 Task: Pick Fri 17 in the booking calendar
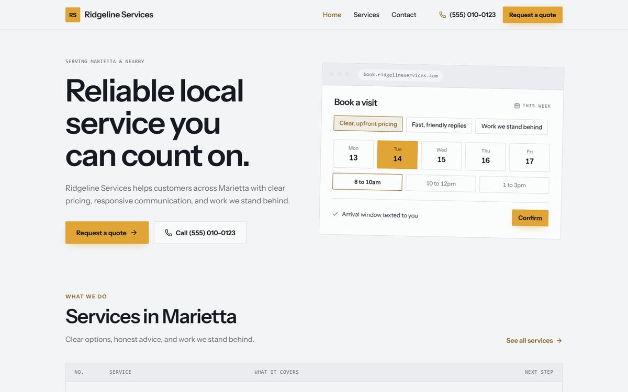[530, 158]
